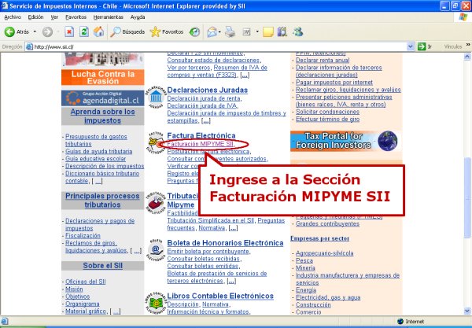
Task: Go to home page via house icon
Action: coord(98,31)
